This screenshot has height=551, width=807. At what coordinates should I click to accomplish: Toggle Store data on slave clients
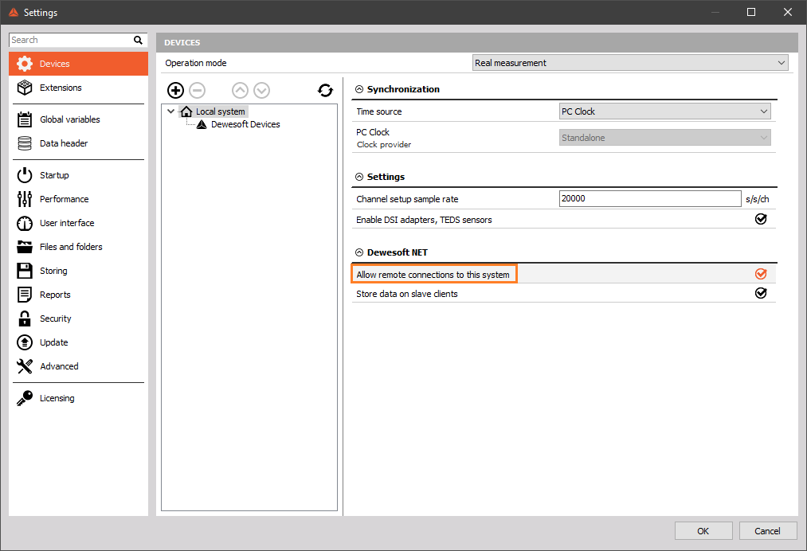pyautogui.click(x=761, y=293)
